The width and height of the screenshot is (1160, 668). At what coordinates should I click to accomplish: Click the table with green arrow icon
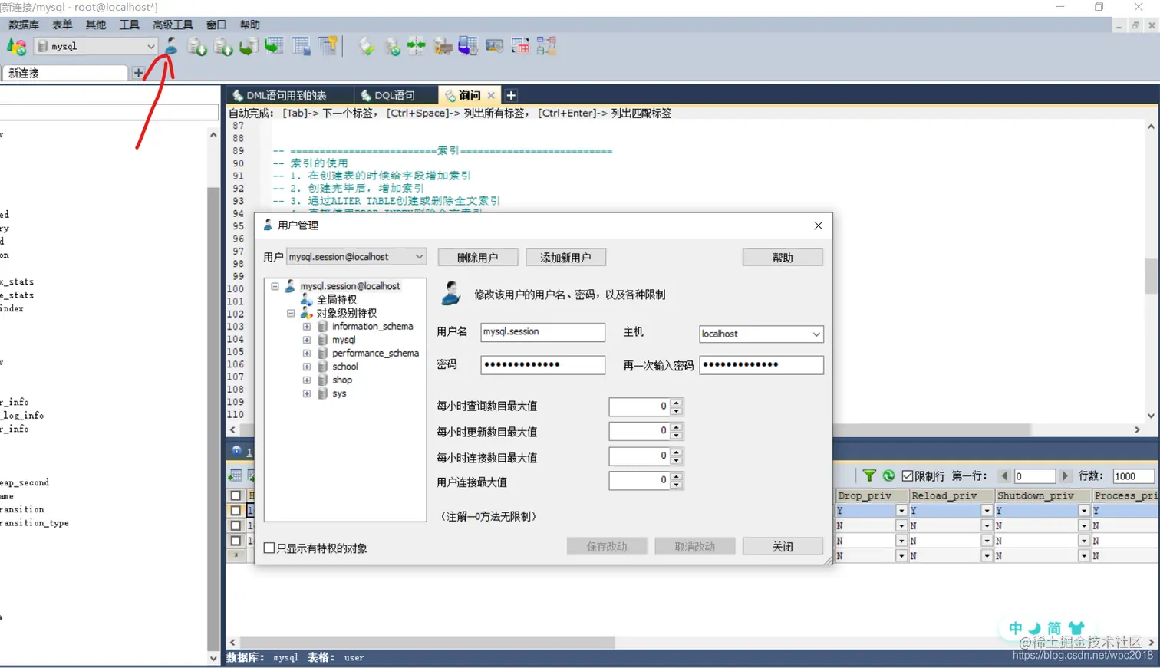pyautogui.click(x=275, y=47)
